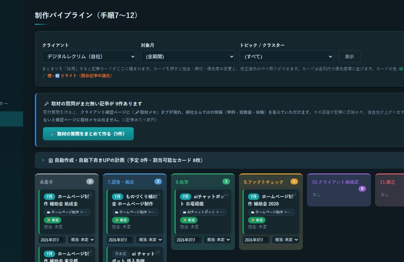Open the トピック / クラスター dropdown
404x262 pixels.
pyautogui.click(x=286, y=56)
